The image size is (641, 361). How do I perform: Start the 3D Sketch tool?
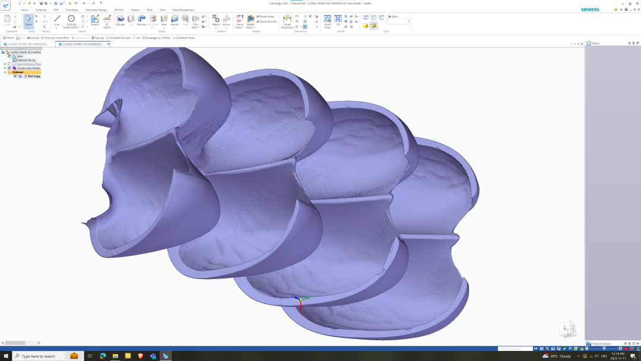pos(107,21)
